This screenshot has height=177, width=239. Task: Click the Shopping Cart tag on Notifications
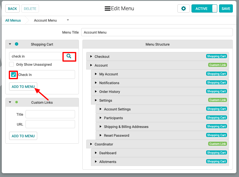click(216, 82)
